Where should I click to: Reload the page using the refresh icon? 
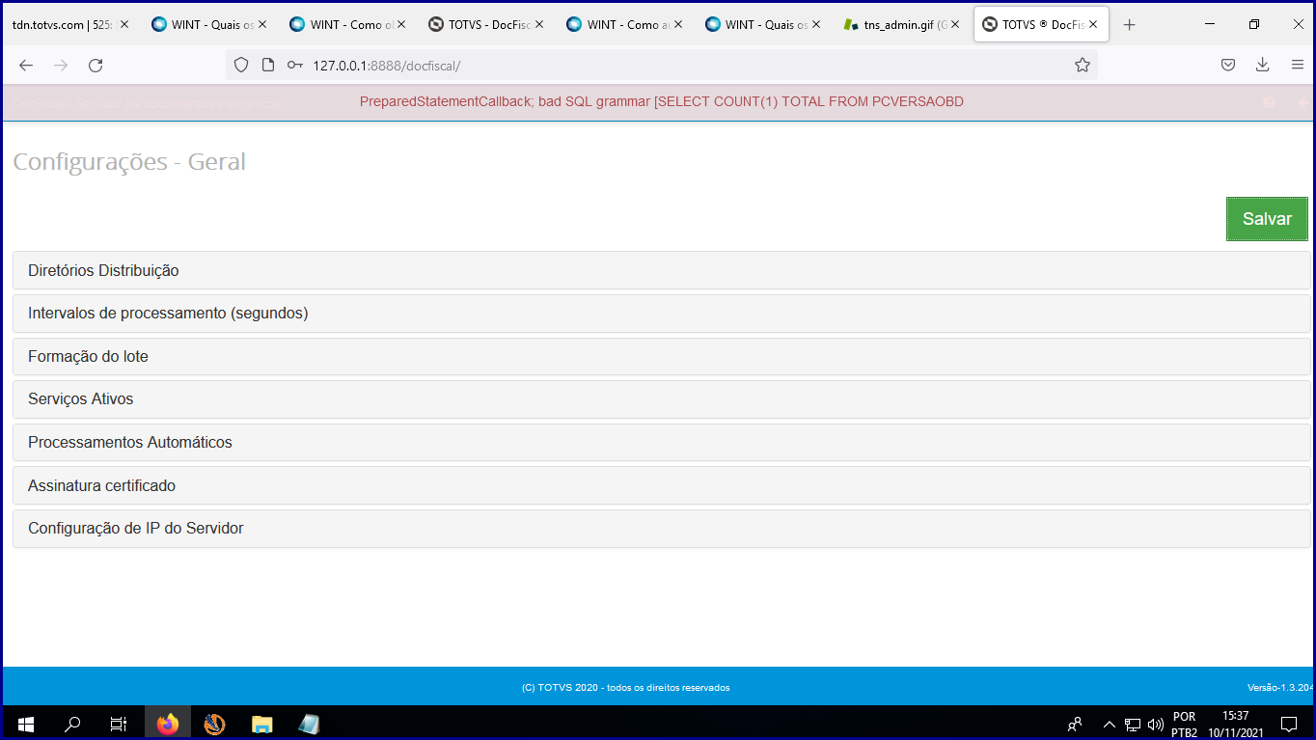pos(96,65)
